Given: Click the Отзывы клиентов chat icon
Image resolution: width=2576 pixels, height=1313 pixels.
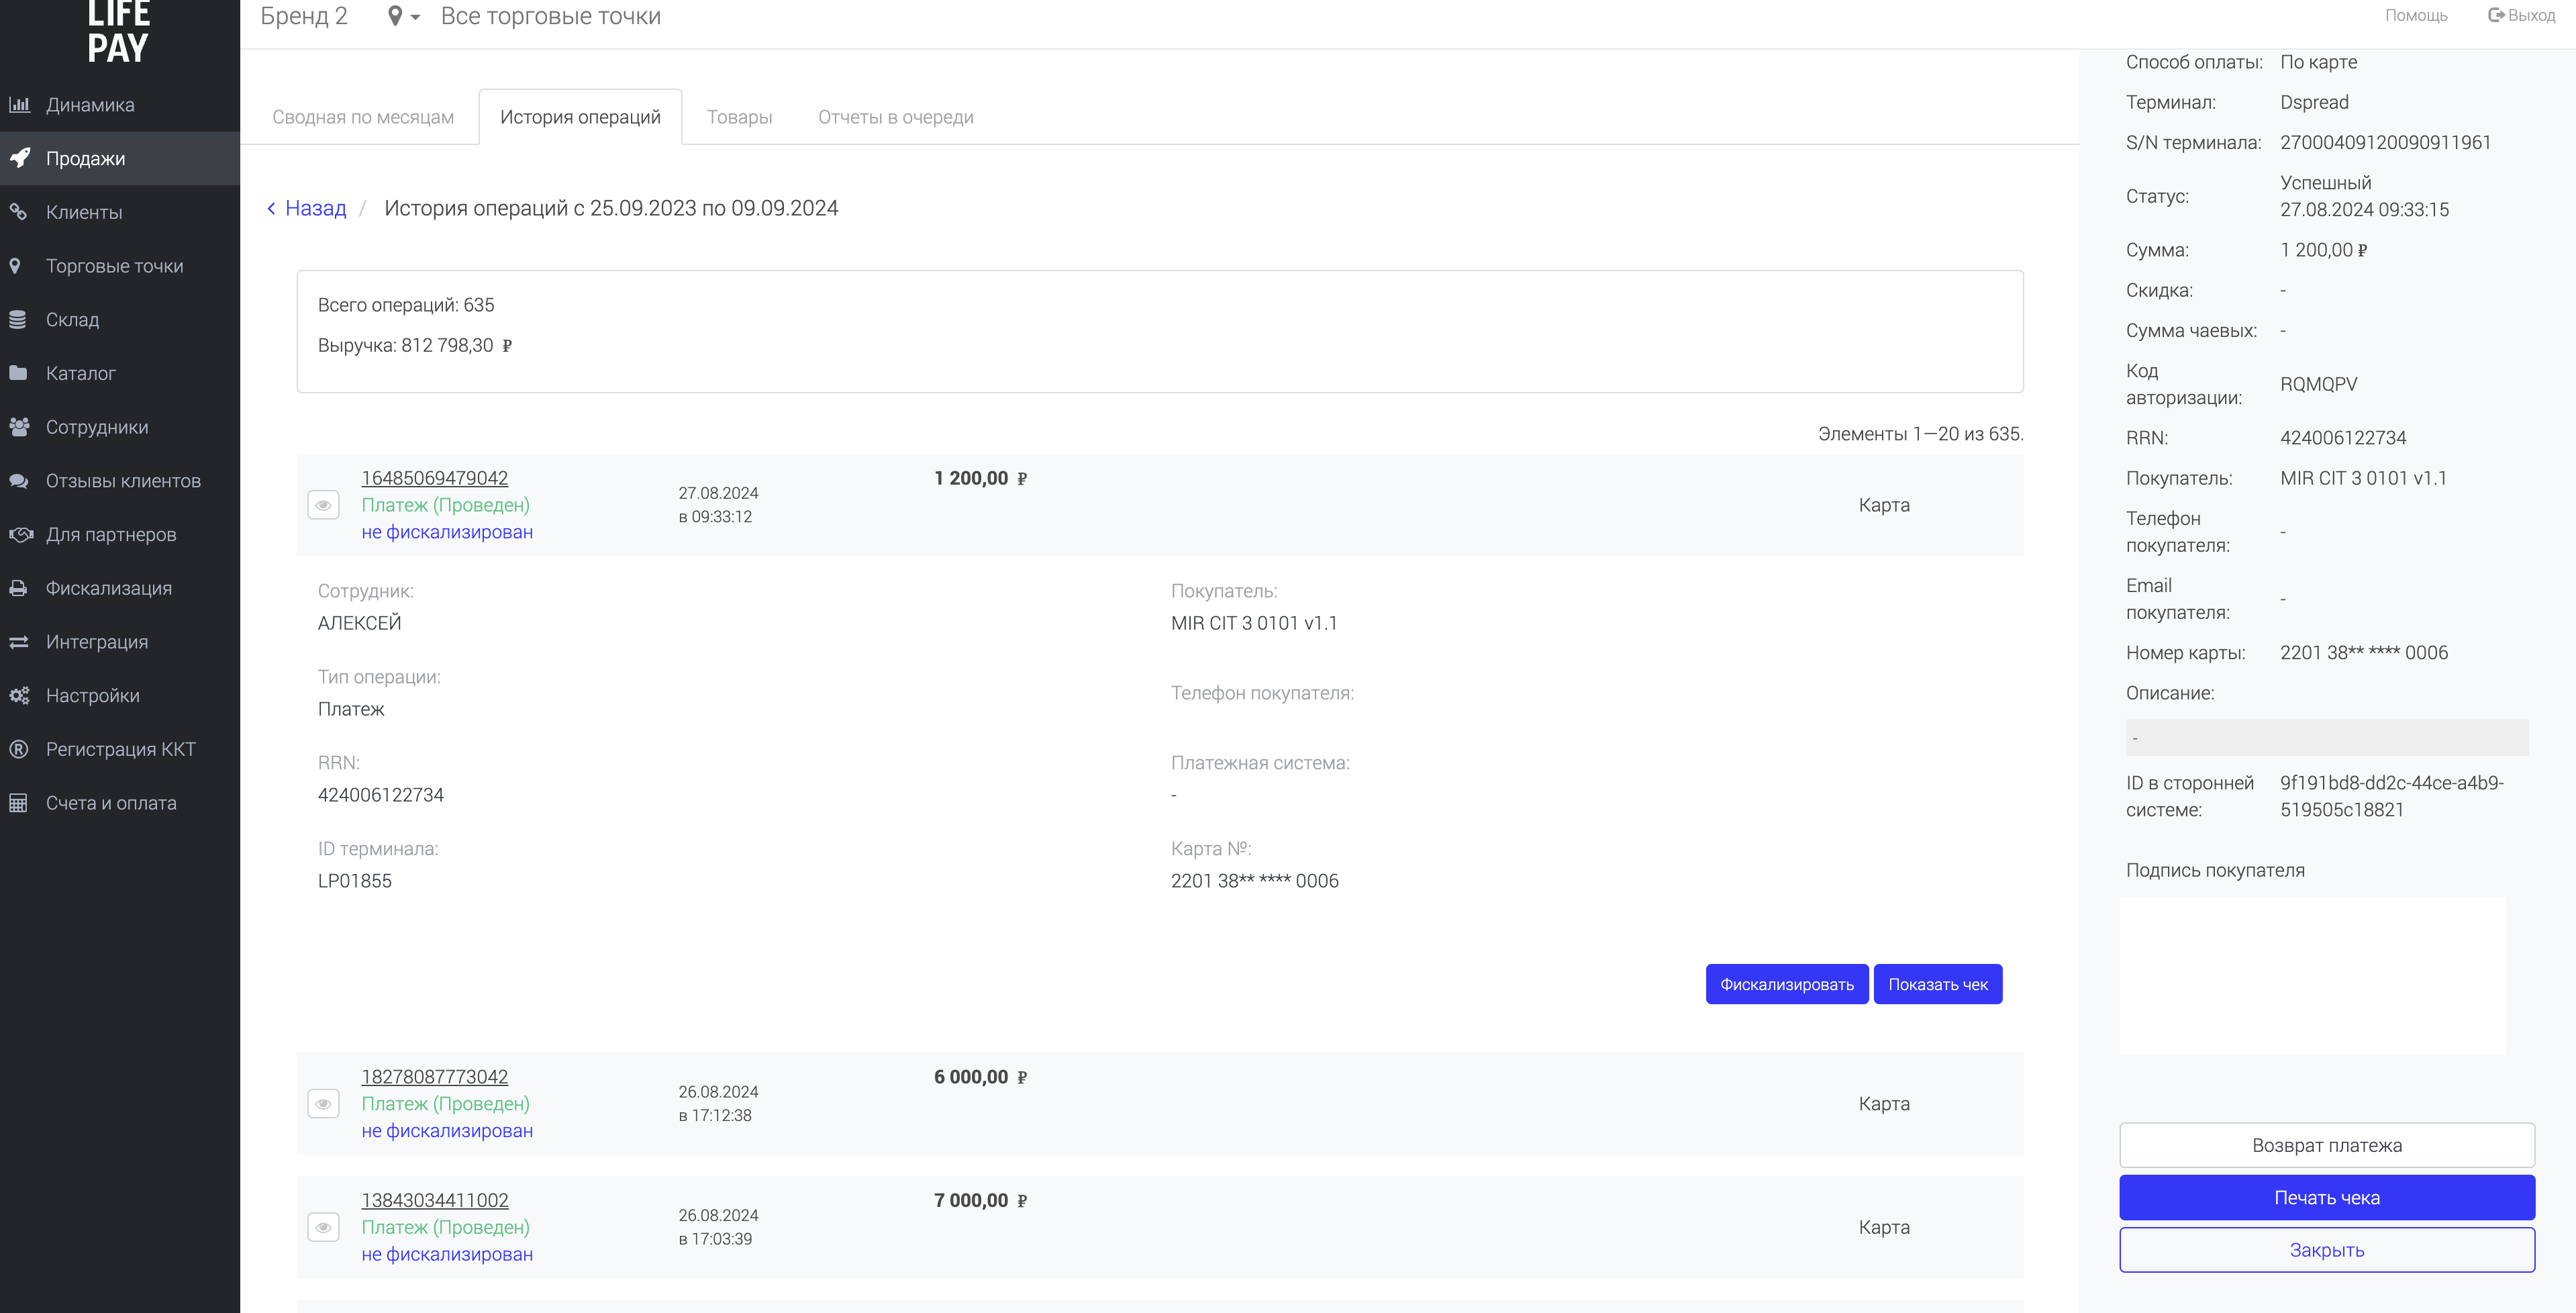Looking at the screenshot, I should point(19,481).
